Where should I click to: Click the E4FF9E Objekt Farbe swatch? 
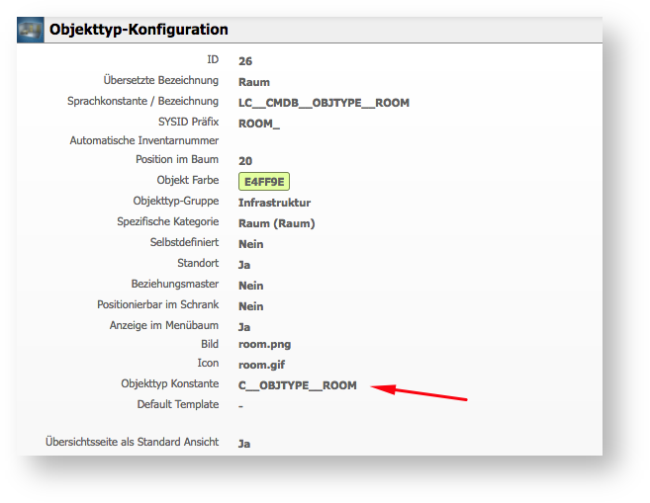pos(263,182)
